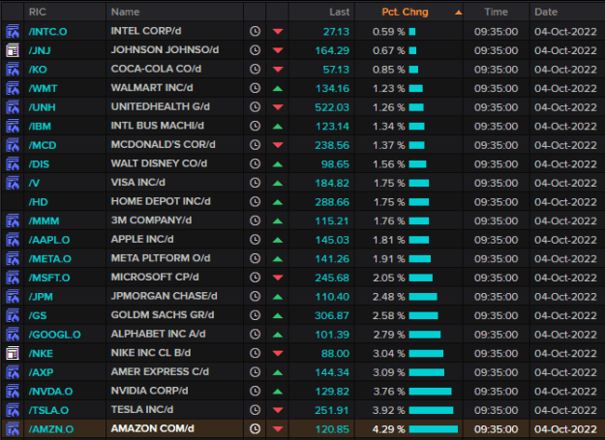Open the news icon beside /MCD
This screenshot has width=605, height=440.
pos(13,145)
